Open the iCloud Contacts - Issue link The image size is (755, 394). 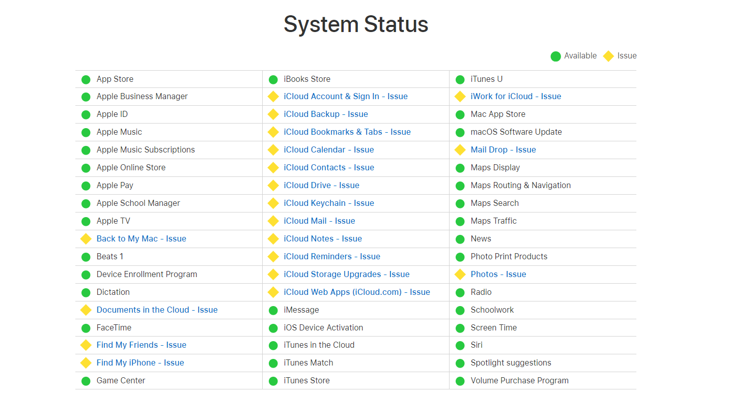329,168
